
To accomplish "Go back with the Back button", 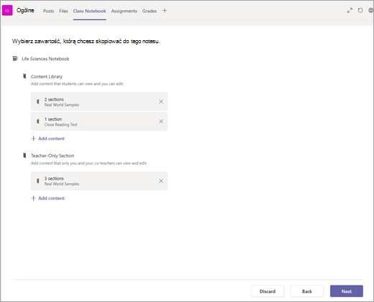I will click(307, 291).
